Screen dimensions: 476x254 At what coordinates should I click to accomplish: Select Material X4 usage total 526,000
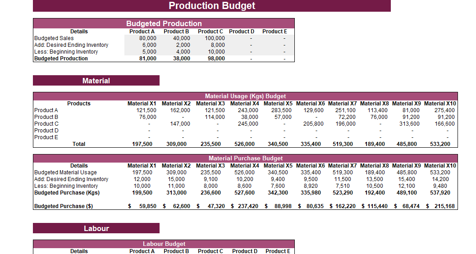click(245, 144)
